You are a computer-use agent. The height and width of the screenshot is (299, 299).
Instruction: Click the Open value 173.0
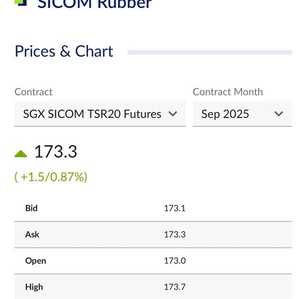(175, 261)
